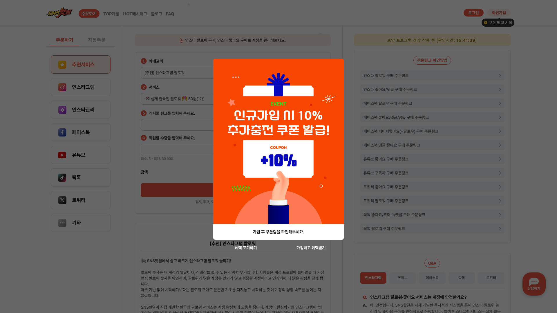Select the 틱톡 icon

click(x=62, y=178)
